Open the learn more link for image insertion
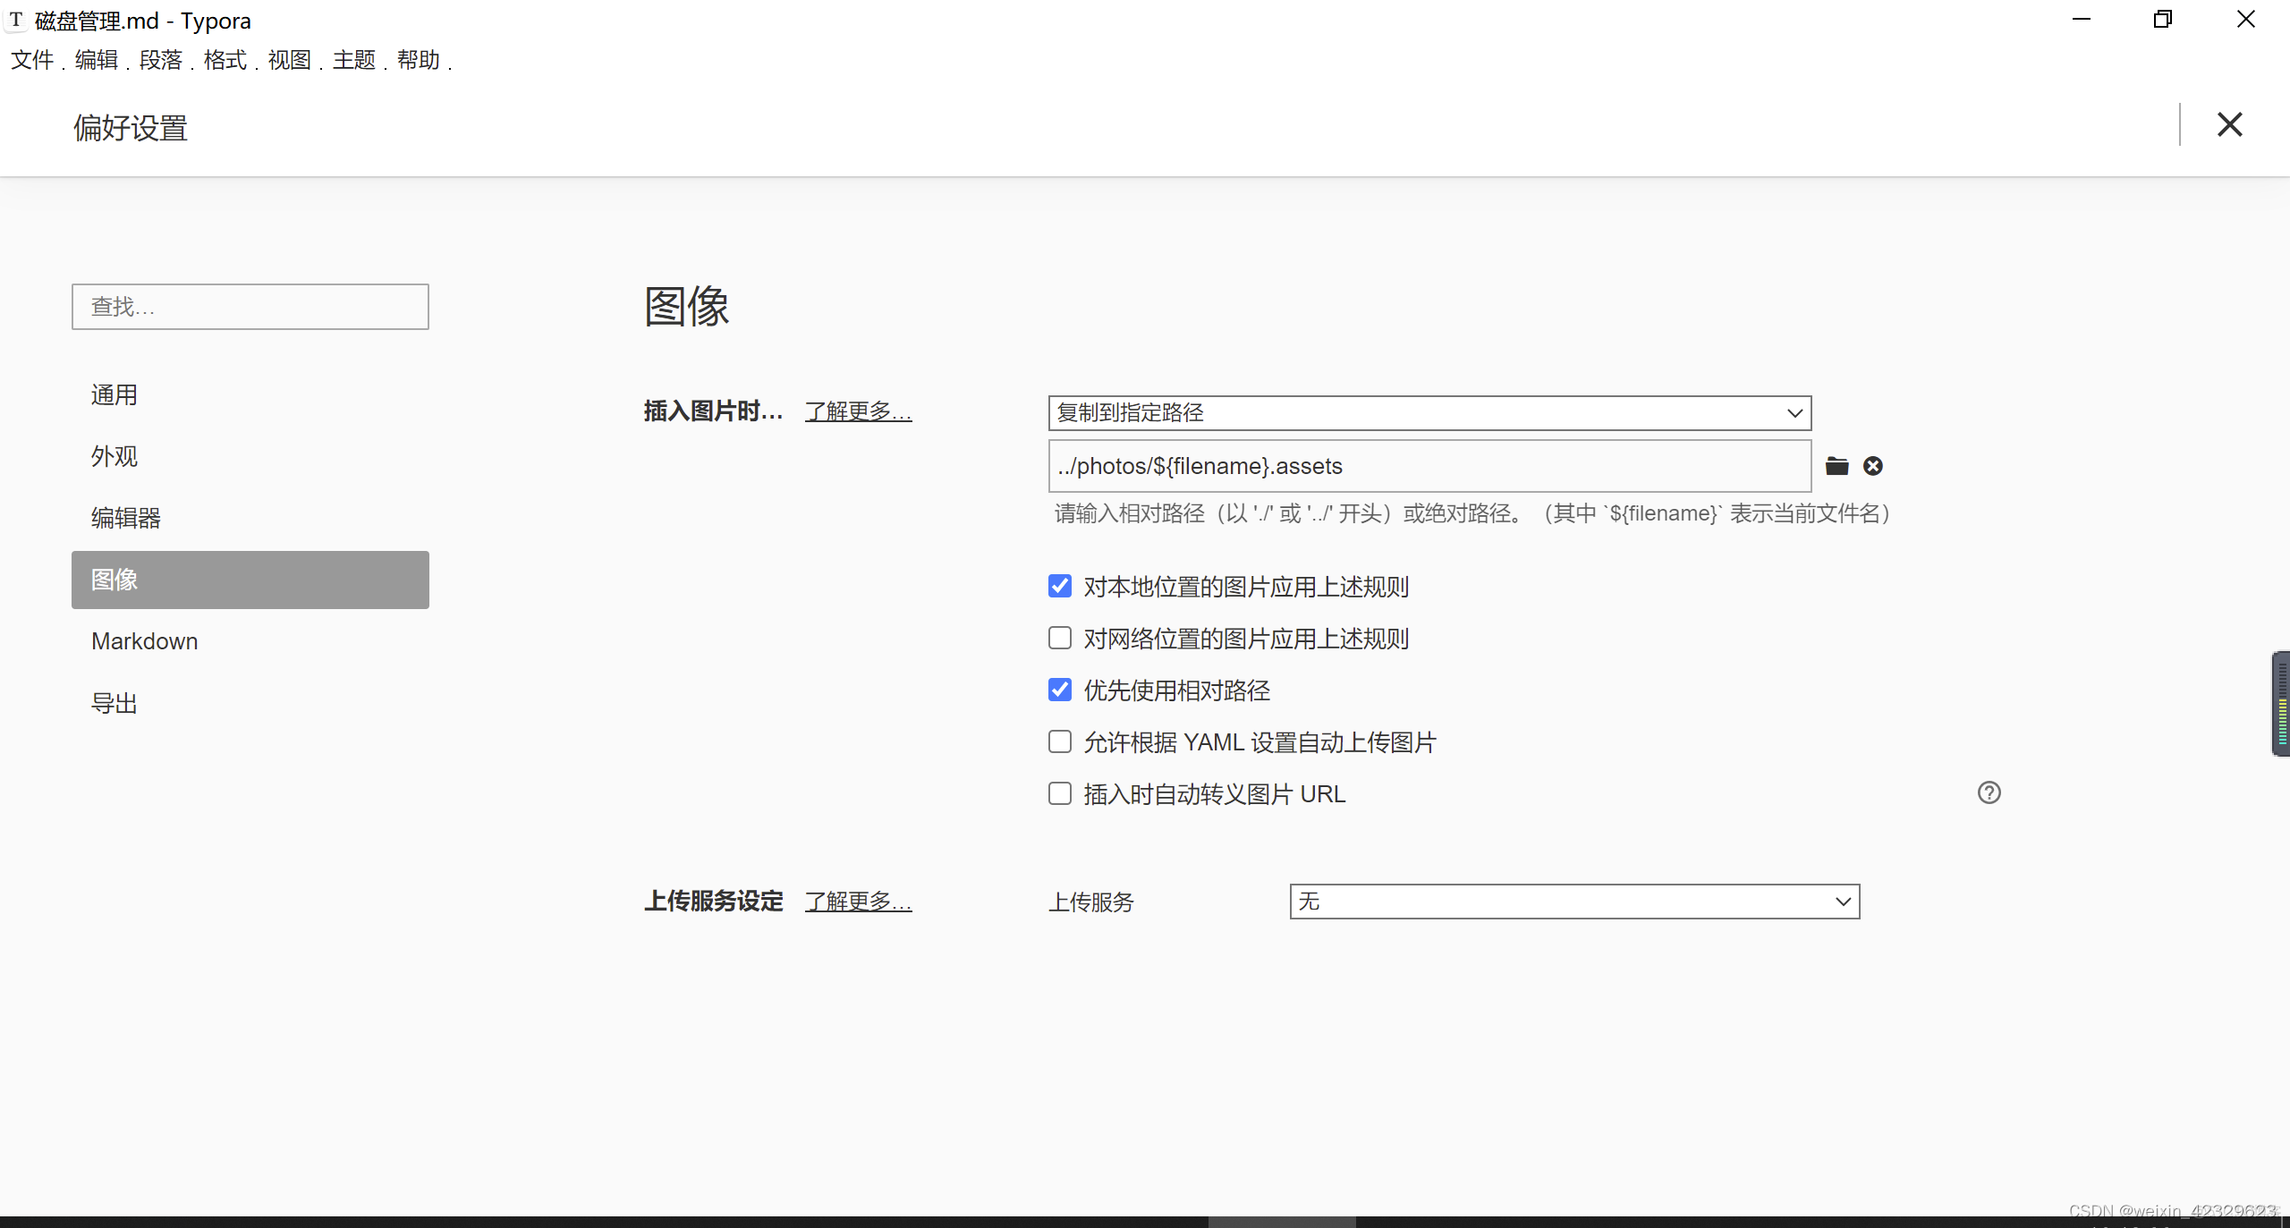Screen dimensions: 2290x1228 pyautogui.click(x=858, y=411)
